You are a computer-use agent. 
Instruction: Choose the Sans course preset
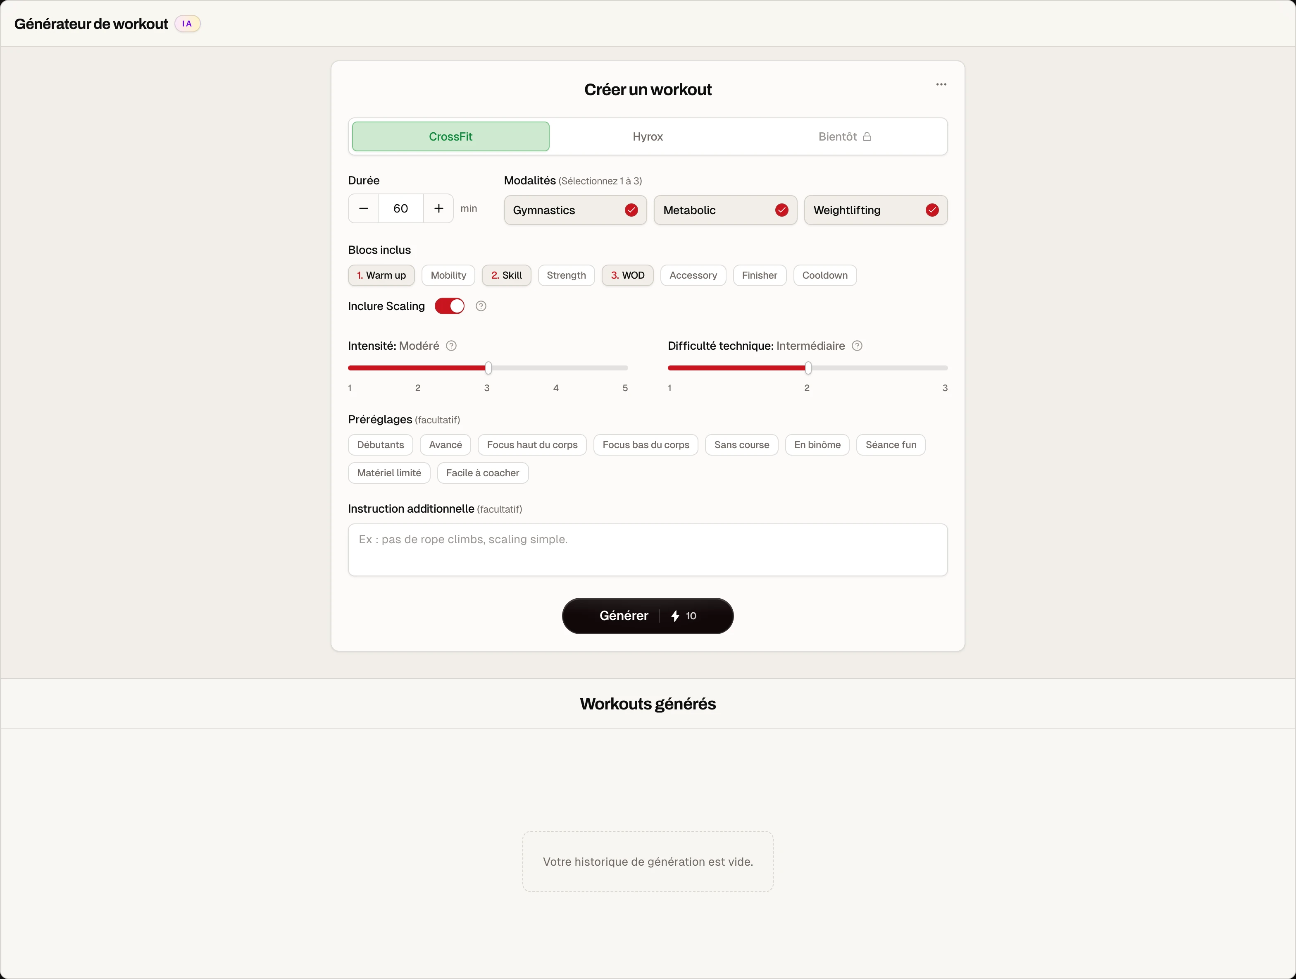[x=741, y=445]
